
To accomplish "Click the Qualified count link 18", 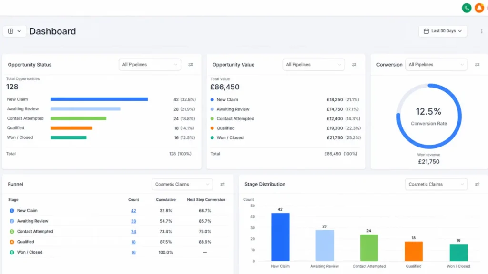I will (133, 242).
